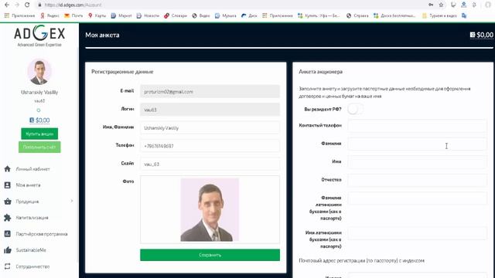Open the Карты bookmark
This screenshot has height=278, width=495.
pos(97,15)
